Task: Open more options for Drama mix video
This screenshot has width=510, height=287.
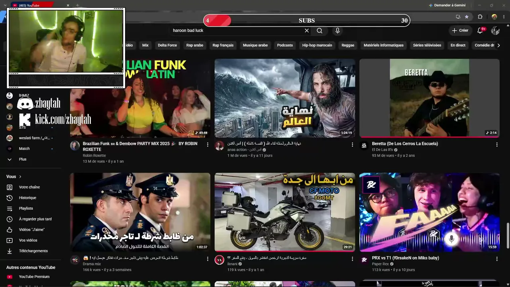Action: [208, 259]
